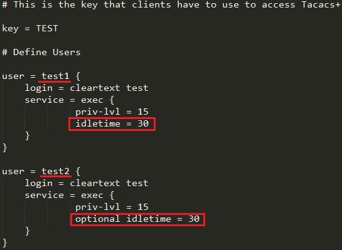Click the optional idletime = 30 line
The image size is (342, 250).
pyautogui.click(x=137, y=219)
